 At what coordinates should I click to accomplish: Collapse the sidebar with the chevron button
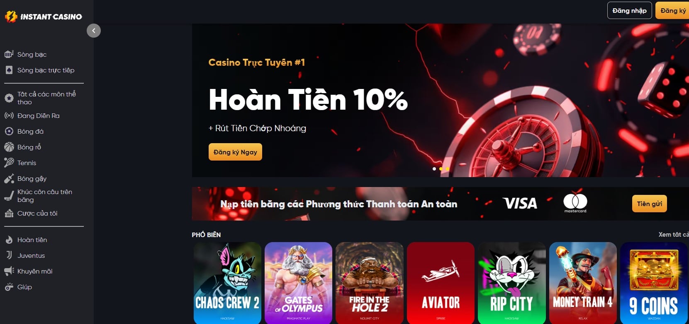[x=94, y=31]
